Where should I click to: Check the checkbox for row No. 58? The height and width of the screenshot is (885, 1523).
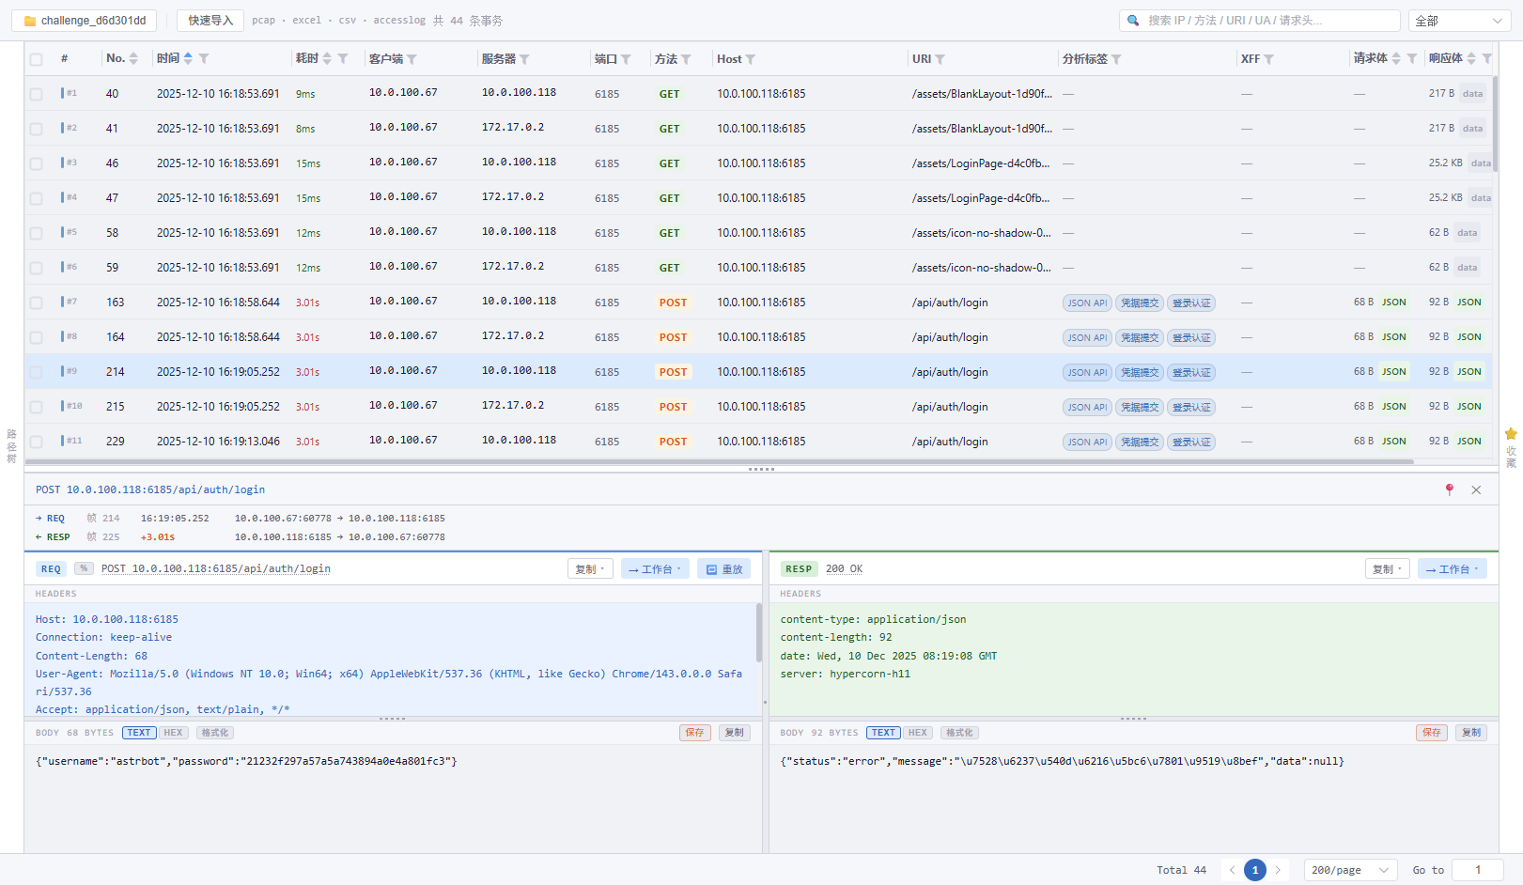(x=36, y=233)
